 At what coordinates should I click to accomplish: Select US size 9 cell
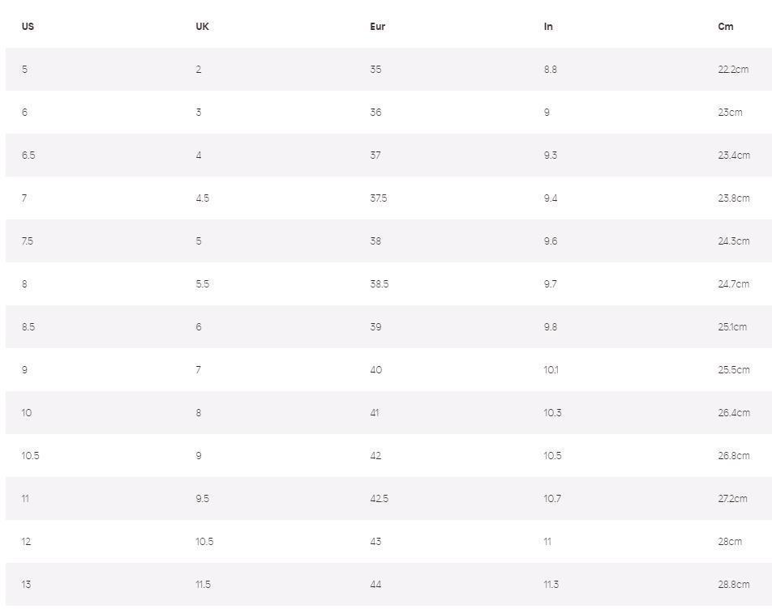pos(24,370)
